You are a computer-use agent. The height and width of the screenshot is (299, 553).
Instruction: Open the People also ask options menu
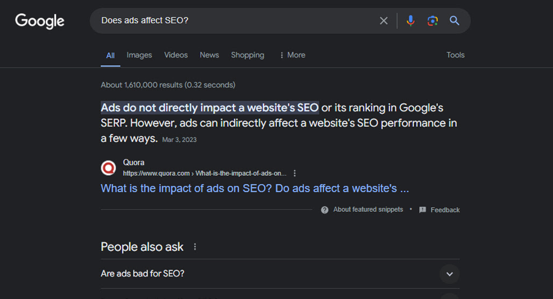(x=195, y=247)
